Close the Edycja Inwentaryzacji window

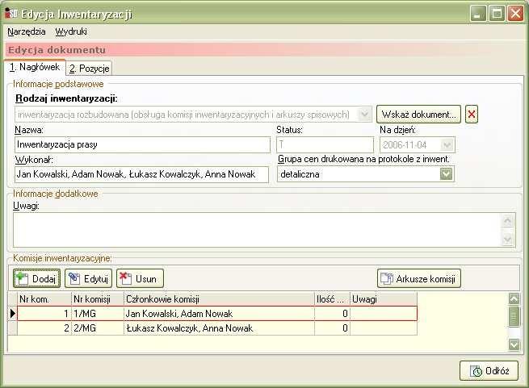(x=516, y=14)
